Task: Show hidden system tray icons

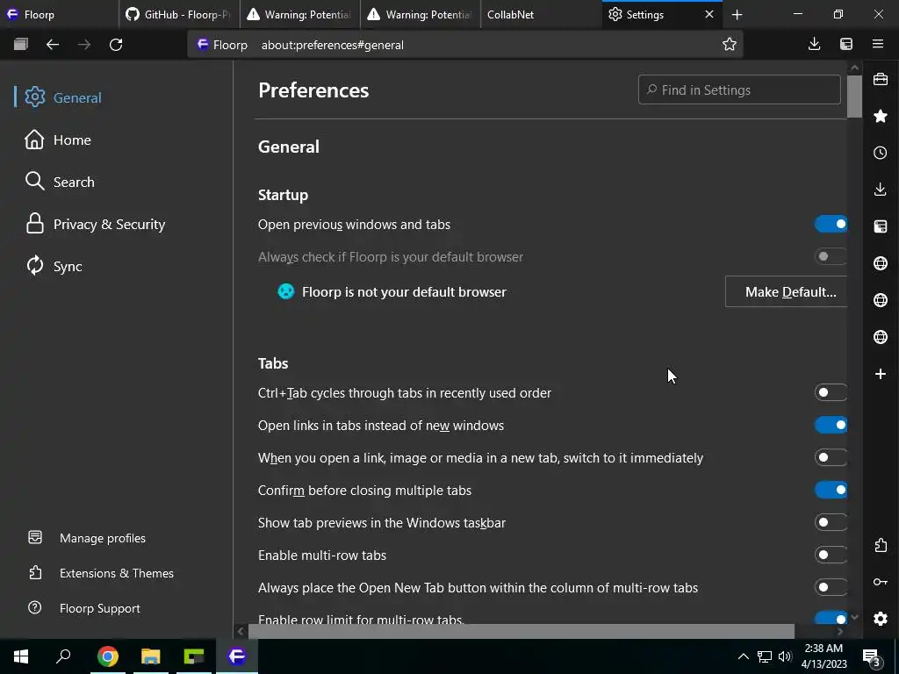Action: 743,656
